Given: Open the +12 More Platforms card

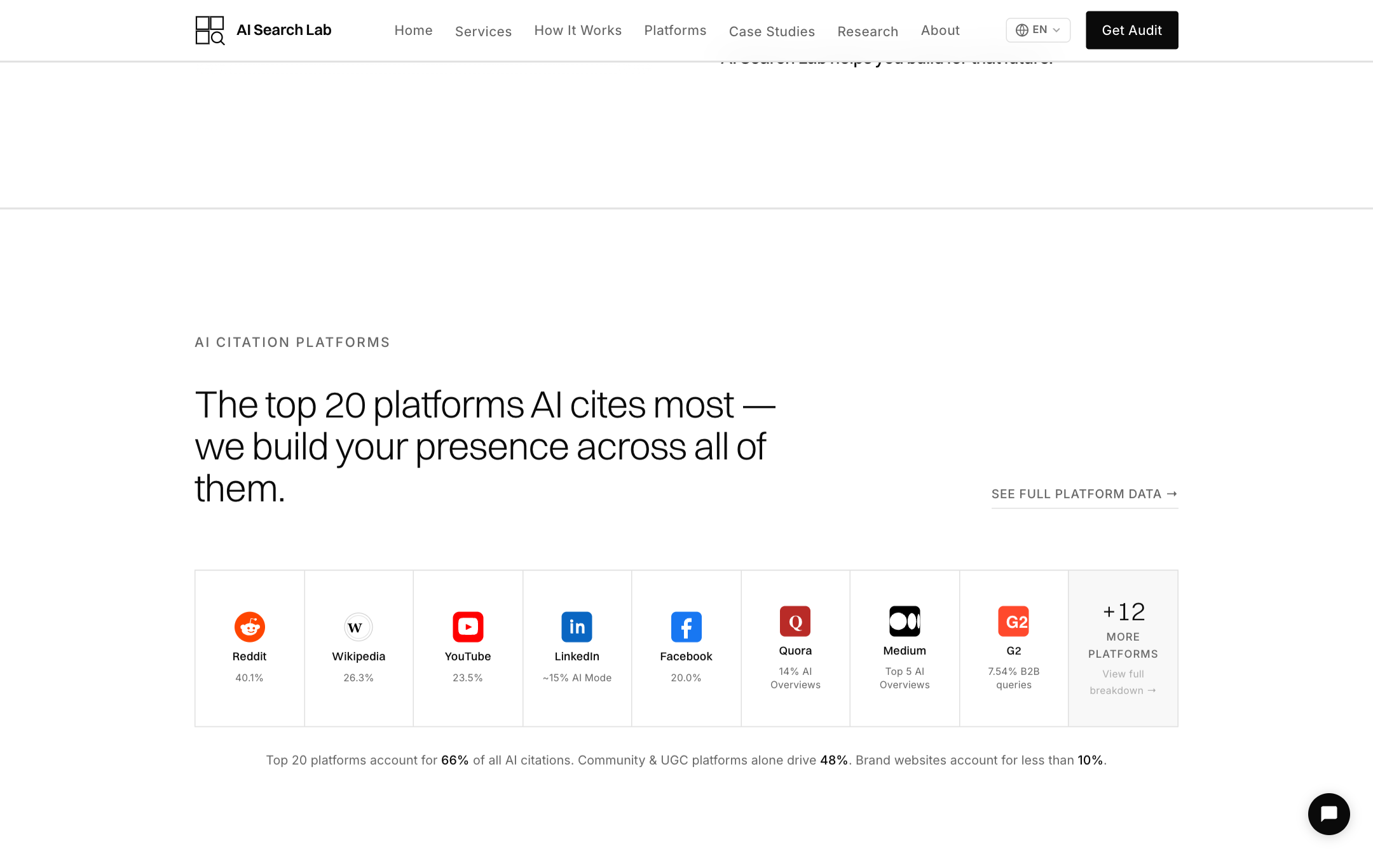Looking at the screenshot, I should (1123, 648).
